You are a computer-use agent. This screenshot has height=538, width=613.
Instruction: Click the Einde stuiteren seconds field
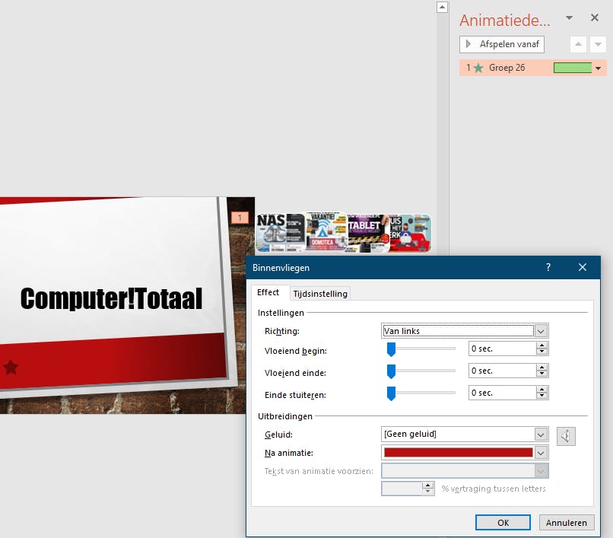click(503, 393)
